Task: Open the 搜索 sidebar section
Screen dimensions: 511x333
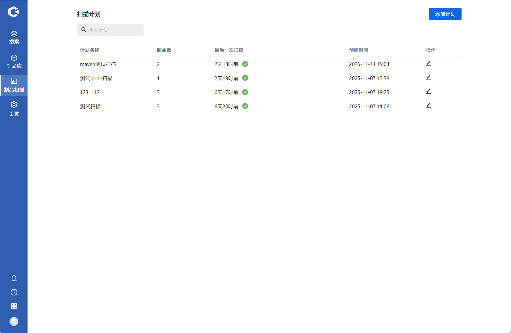Action: point(14,37)
